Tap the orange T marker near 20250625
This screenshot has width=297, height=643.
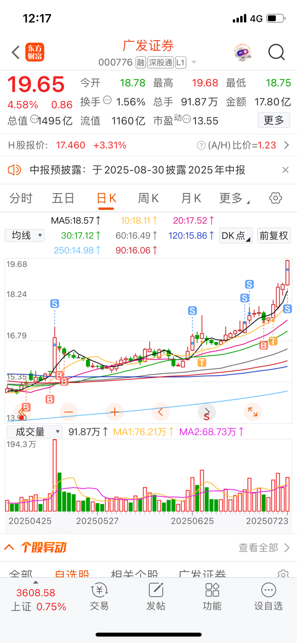tap(202, 362)
